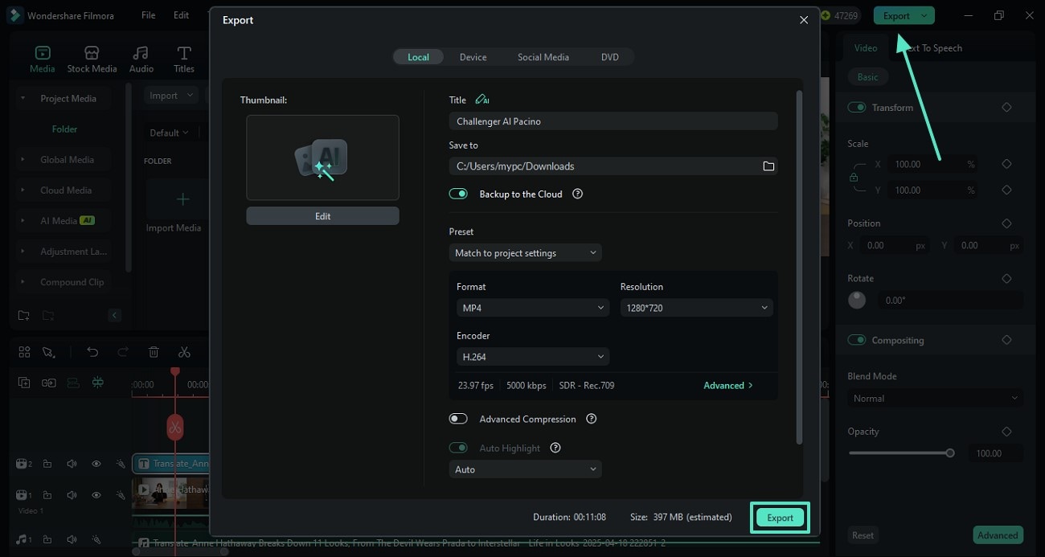Click the Transform keyframe diamond

click(x=1006, y=108)
